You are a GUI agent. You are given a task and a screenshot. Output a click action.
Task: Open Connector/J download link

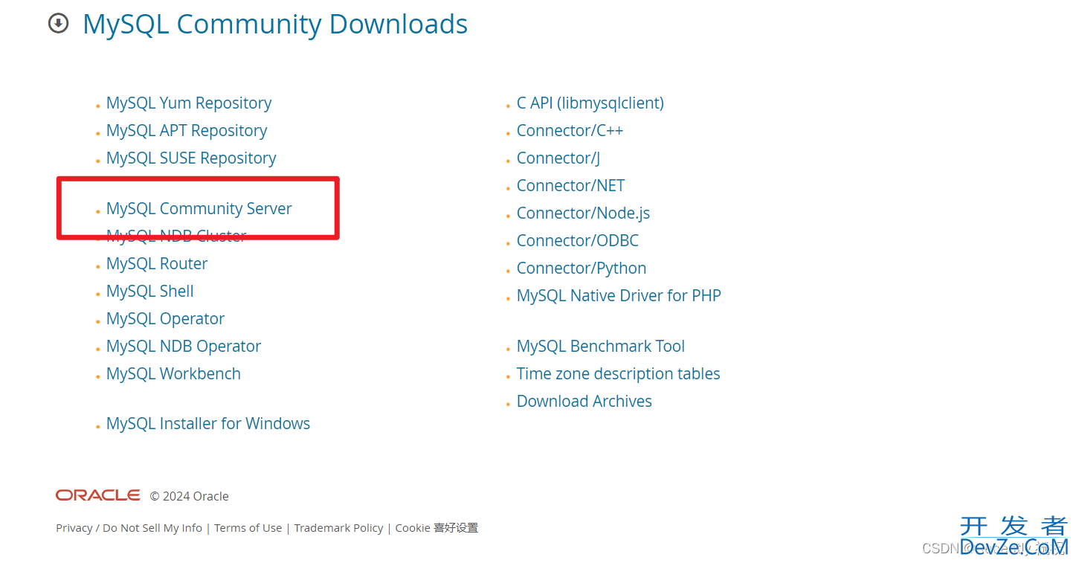click(x=558, y=158)
